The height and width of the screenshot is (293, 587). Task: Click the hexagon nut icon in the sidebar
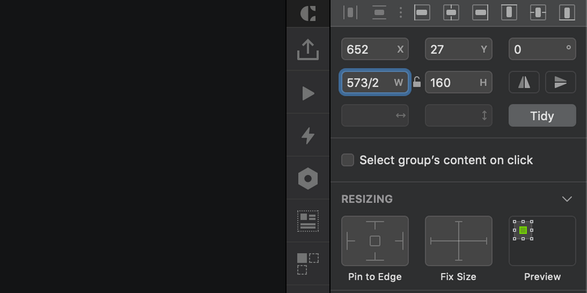[x=308, y=179]
